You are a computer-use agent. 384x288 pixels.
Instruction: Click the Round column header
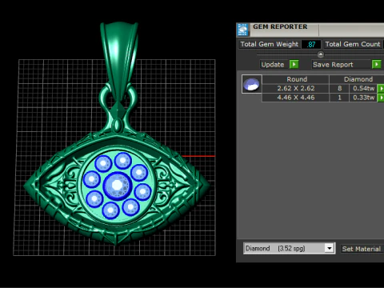(x=297, y=79)
